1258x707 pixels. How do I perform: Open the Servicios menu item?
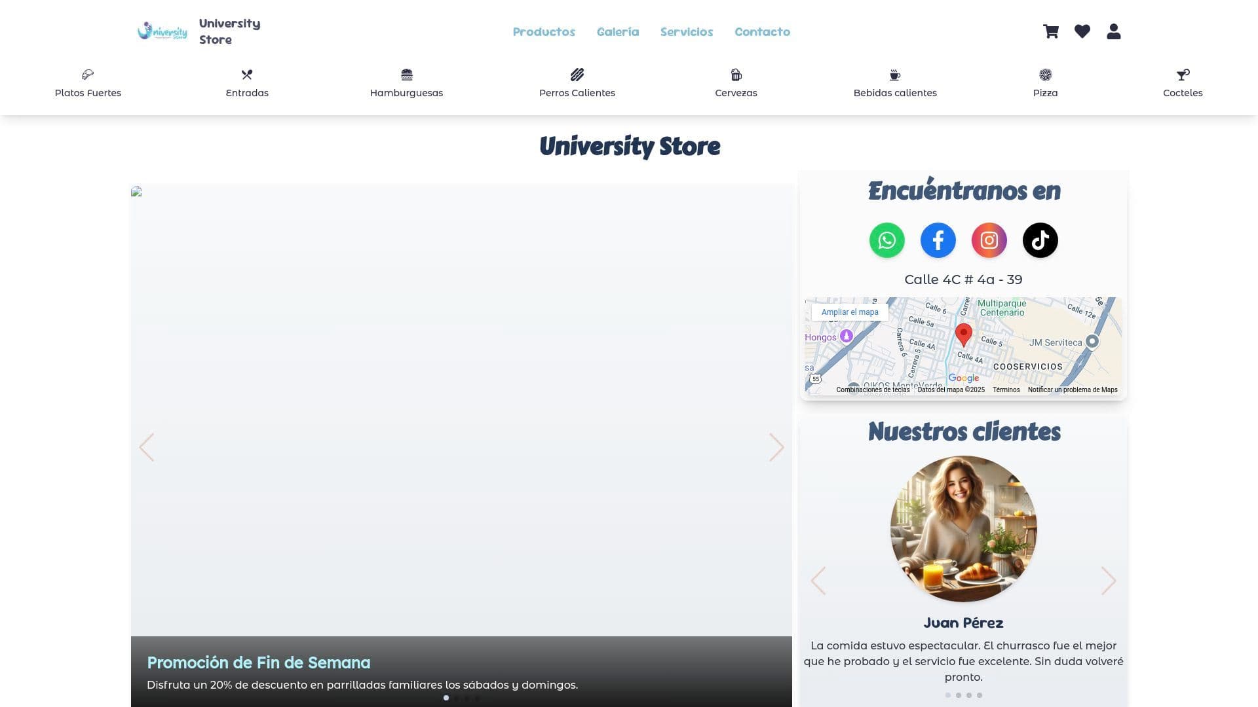[687, 31]
